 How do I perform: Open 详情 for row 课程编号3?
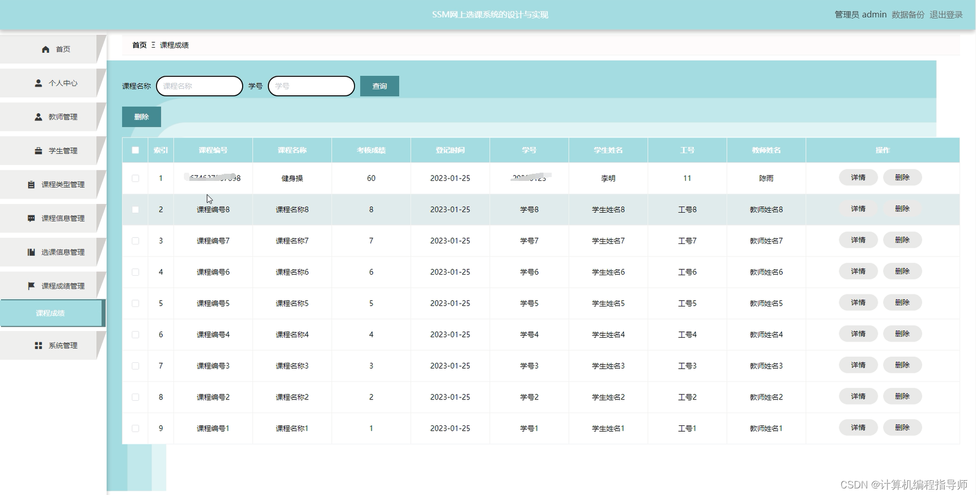[858, 365]
